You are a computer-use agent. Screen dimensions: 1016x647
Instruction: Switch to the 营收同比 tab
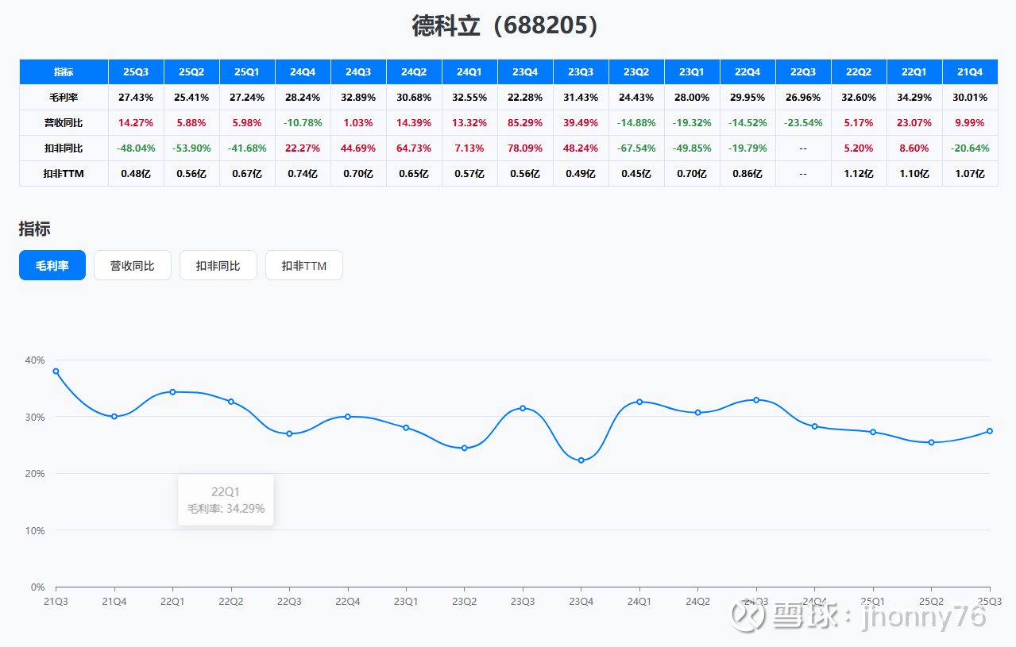pos(133,265)
